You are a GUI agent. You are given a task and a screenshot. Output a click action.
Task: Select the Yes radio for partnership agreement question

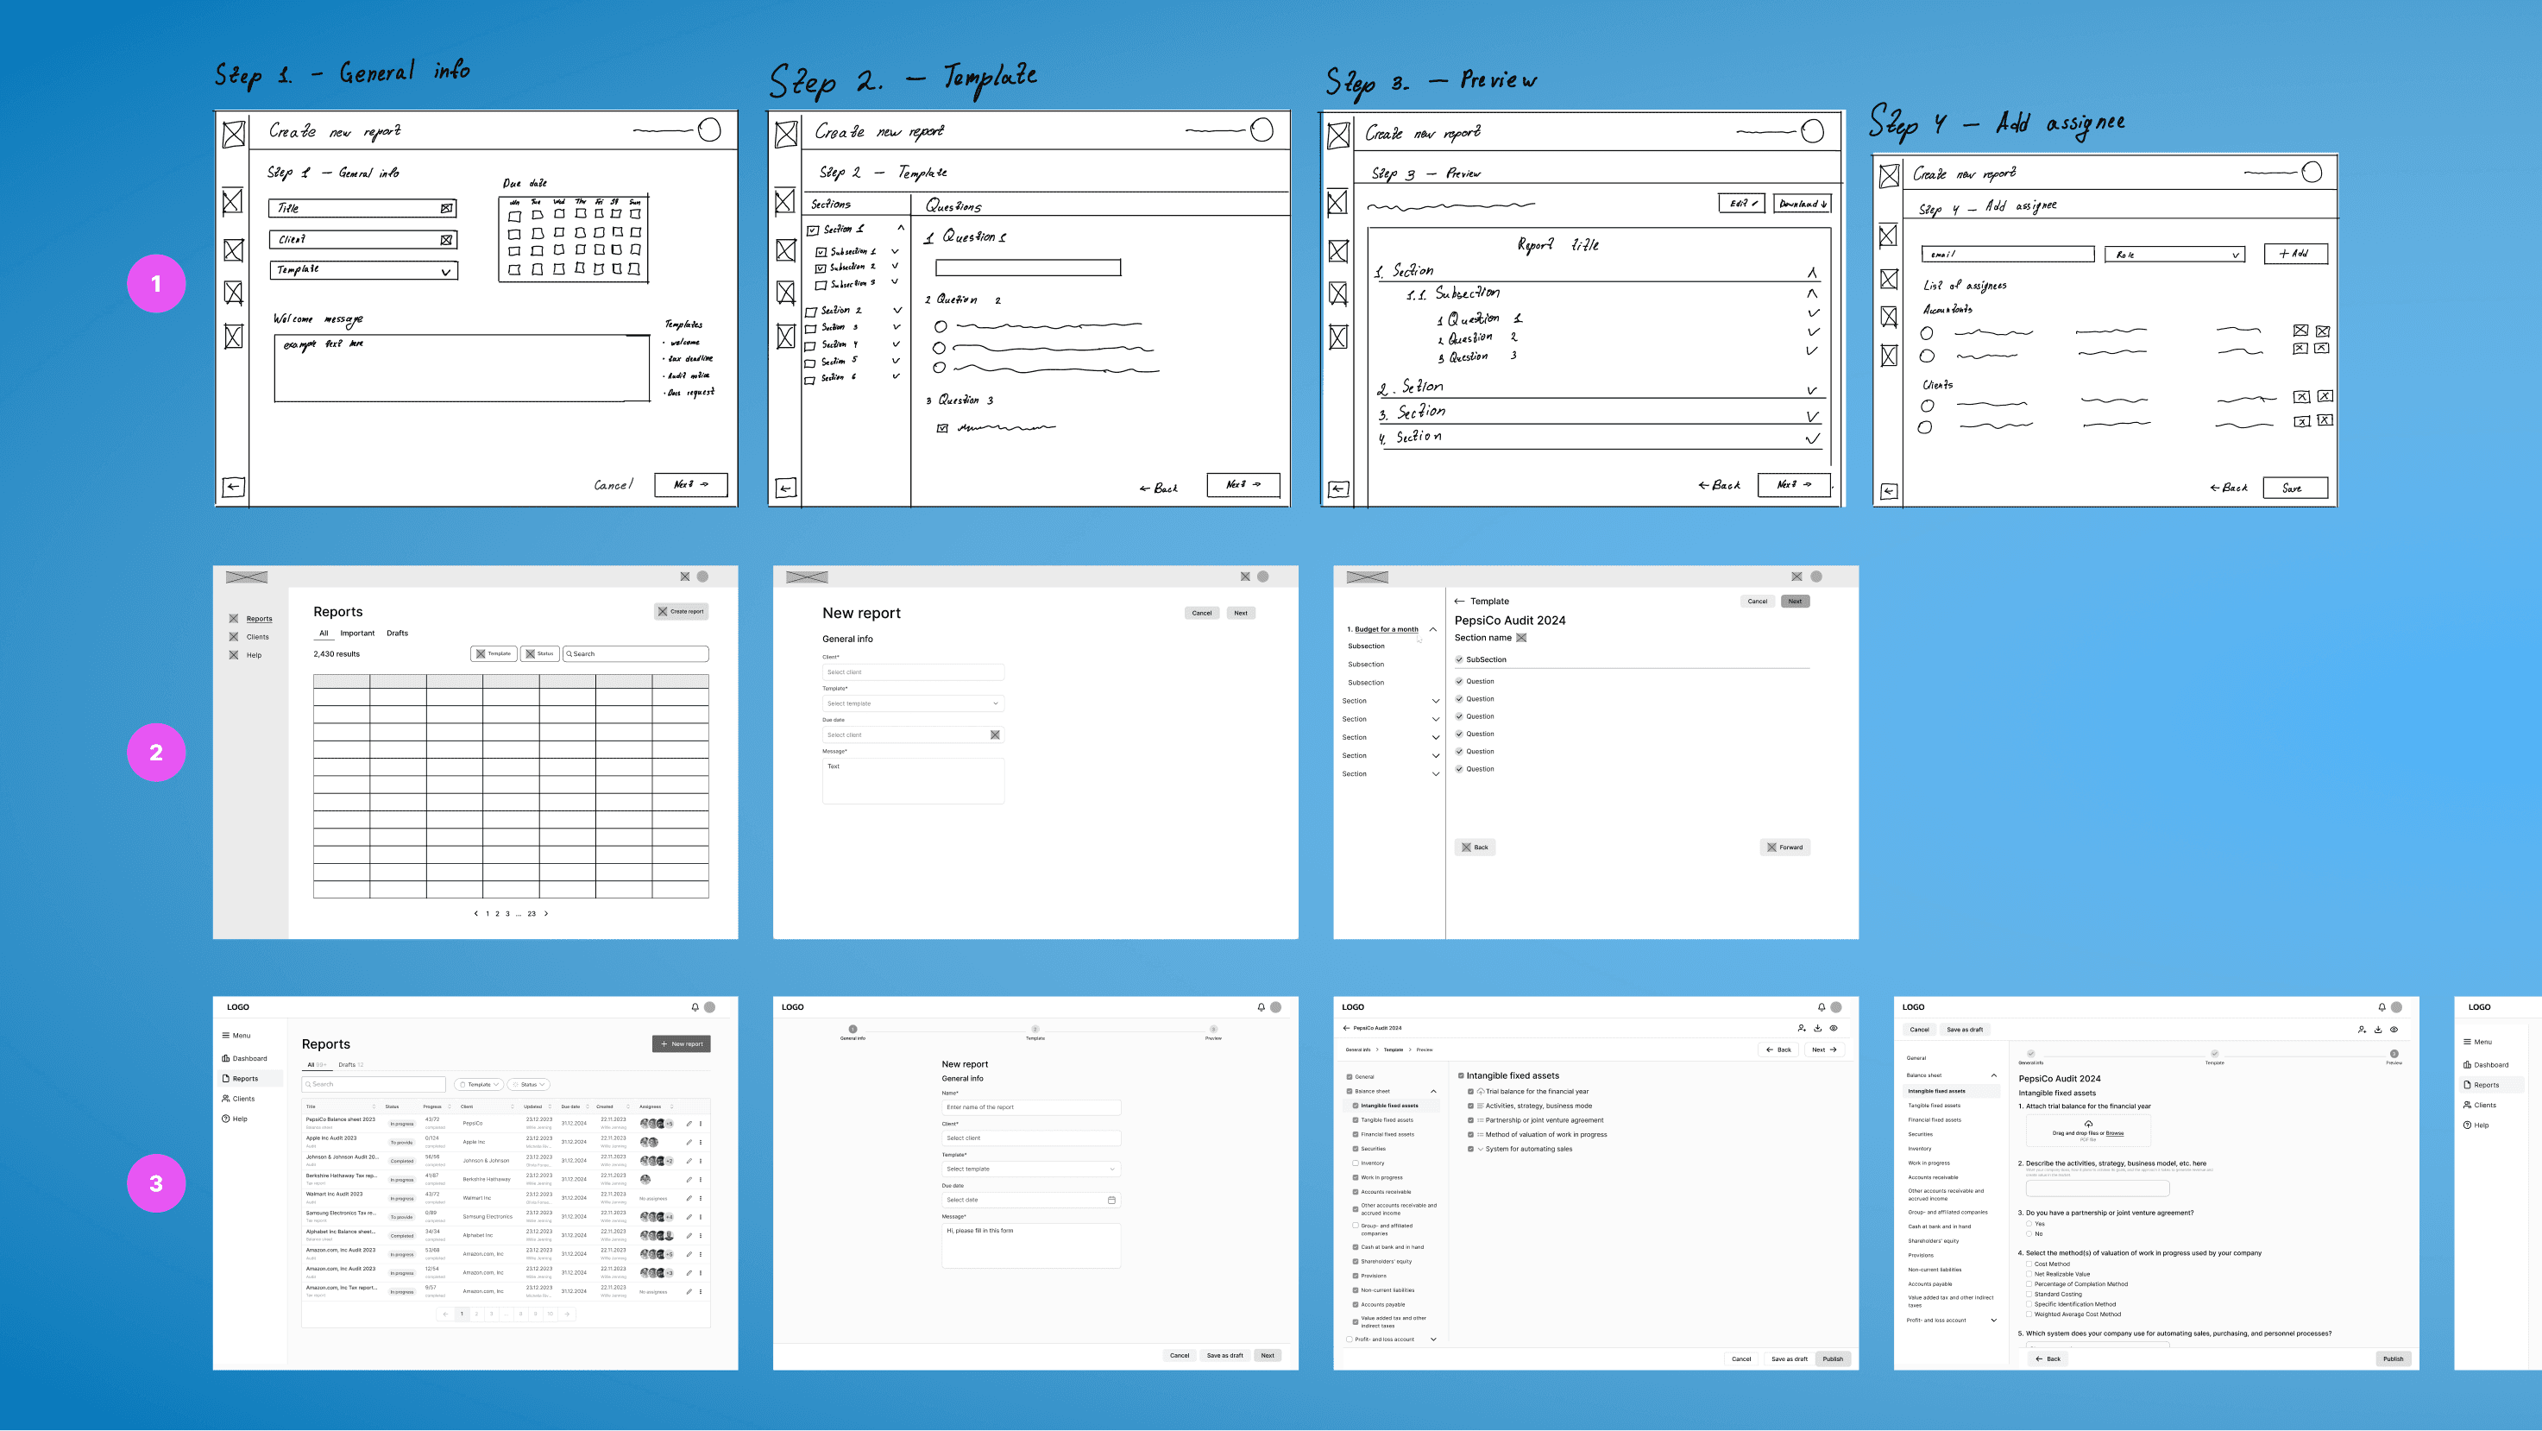coord(2029,1224)
